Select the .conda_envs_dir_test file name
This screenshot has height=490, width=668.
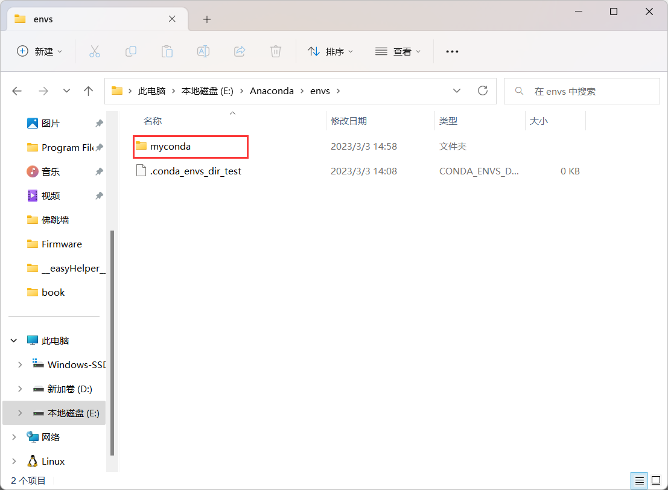pos(196,171)
